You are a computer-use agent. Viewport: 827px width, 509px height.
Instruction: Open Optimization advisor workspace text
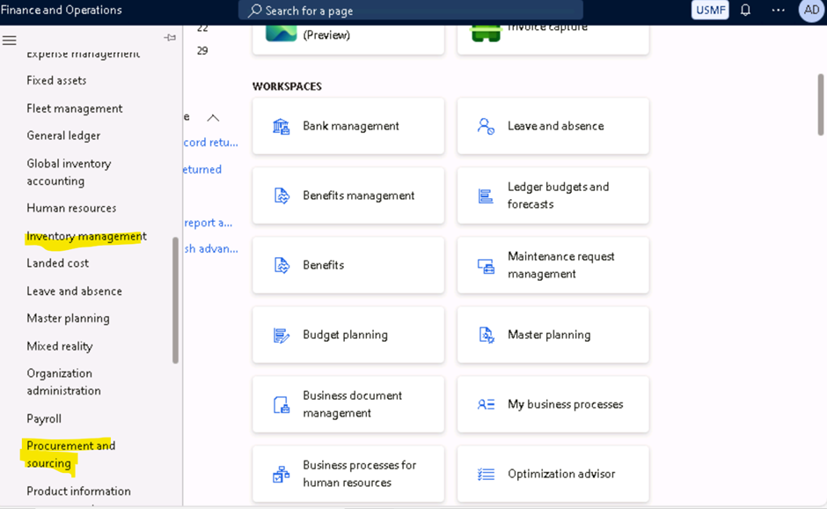[x=561, y=474]
